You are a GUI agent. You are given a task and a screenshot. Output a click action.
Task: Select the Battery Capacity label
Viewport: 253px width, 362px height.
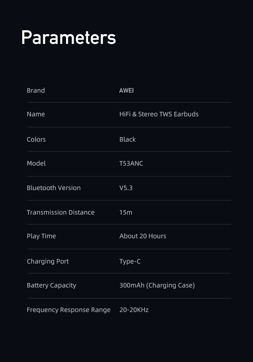[51, 285]
